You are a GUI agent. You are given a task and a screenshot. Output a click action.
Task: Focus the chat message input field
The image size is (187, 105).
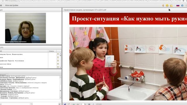[31, 101]
